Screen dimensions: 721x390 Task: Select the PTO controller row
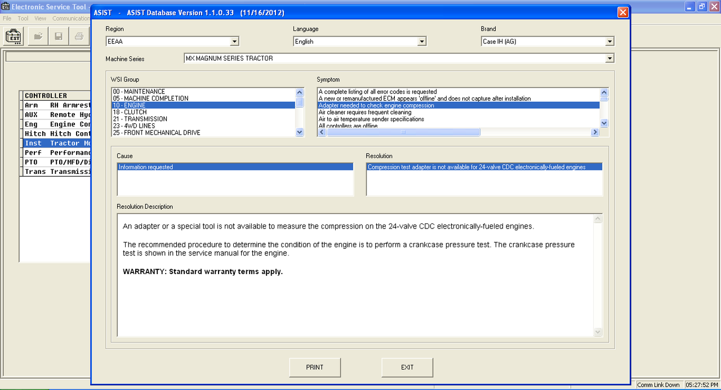point(57,163)
